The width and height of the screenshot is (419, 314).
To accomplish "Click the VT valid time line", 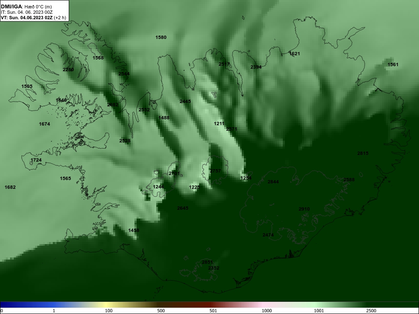I will coord(34,18).
